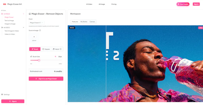
Task: Select the Brush tool mode
Action: [35, 49]
